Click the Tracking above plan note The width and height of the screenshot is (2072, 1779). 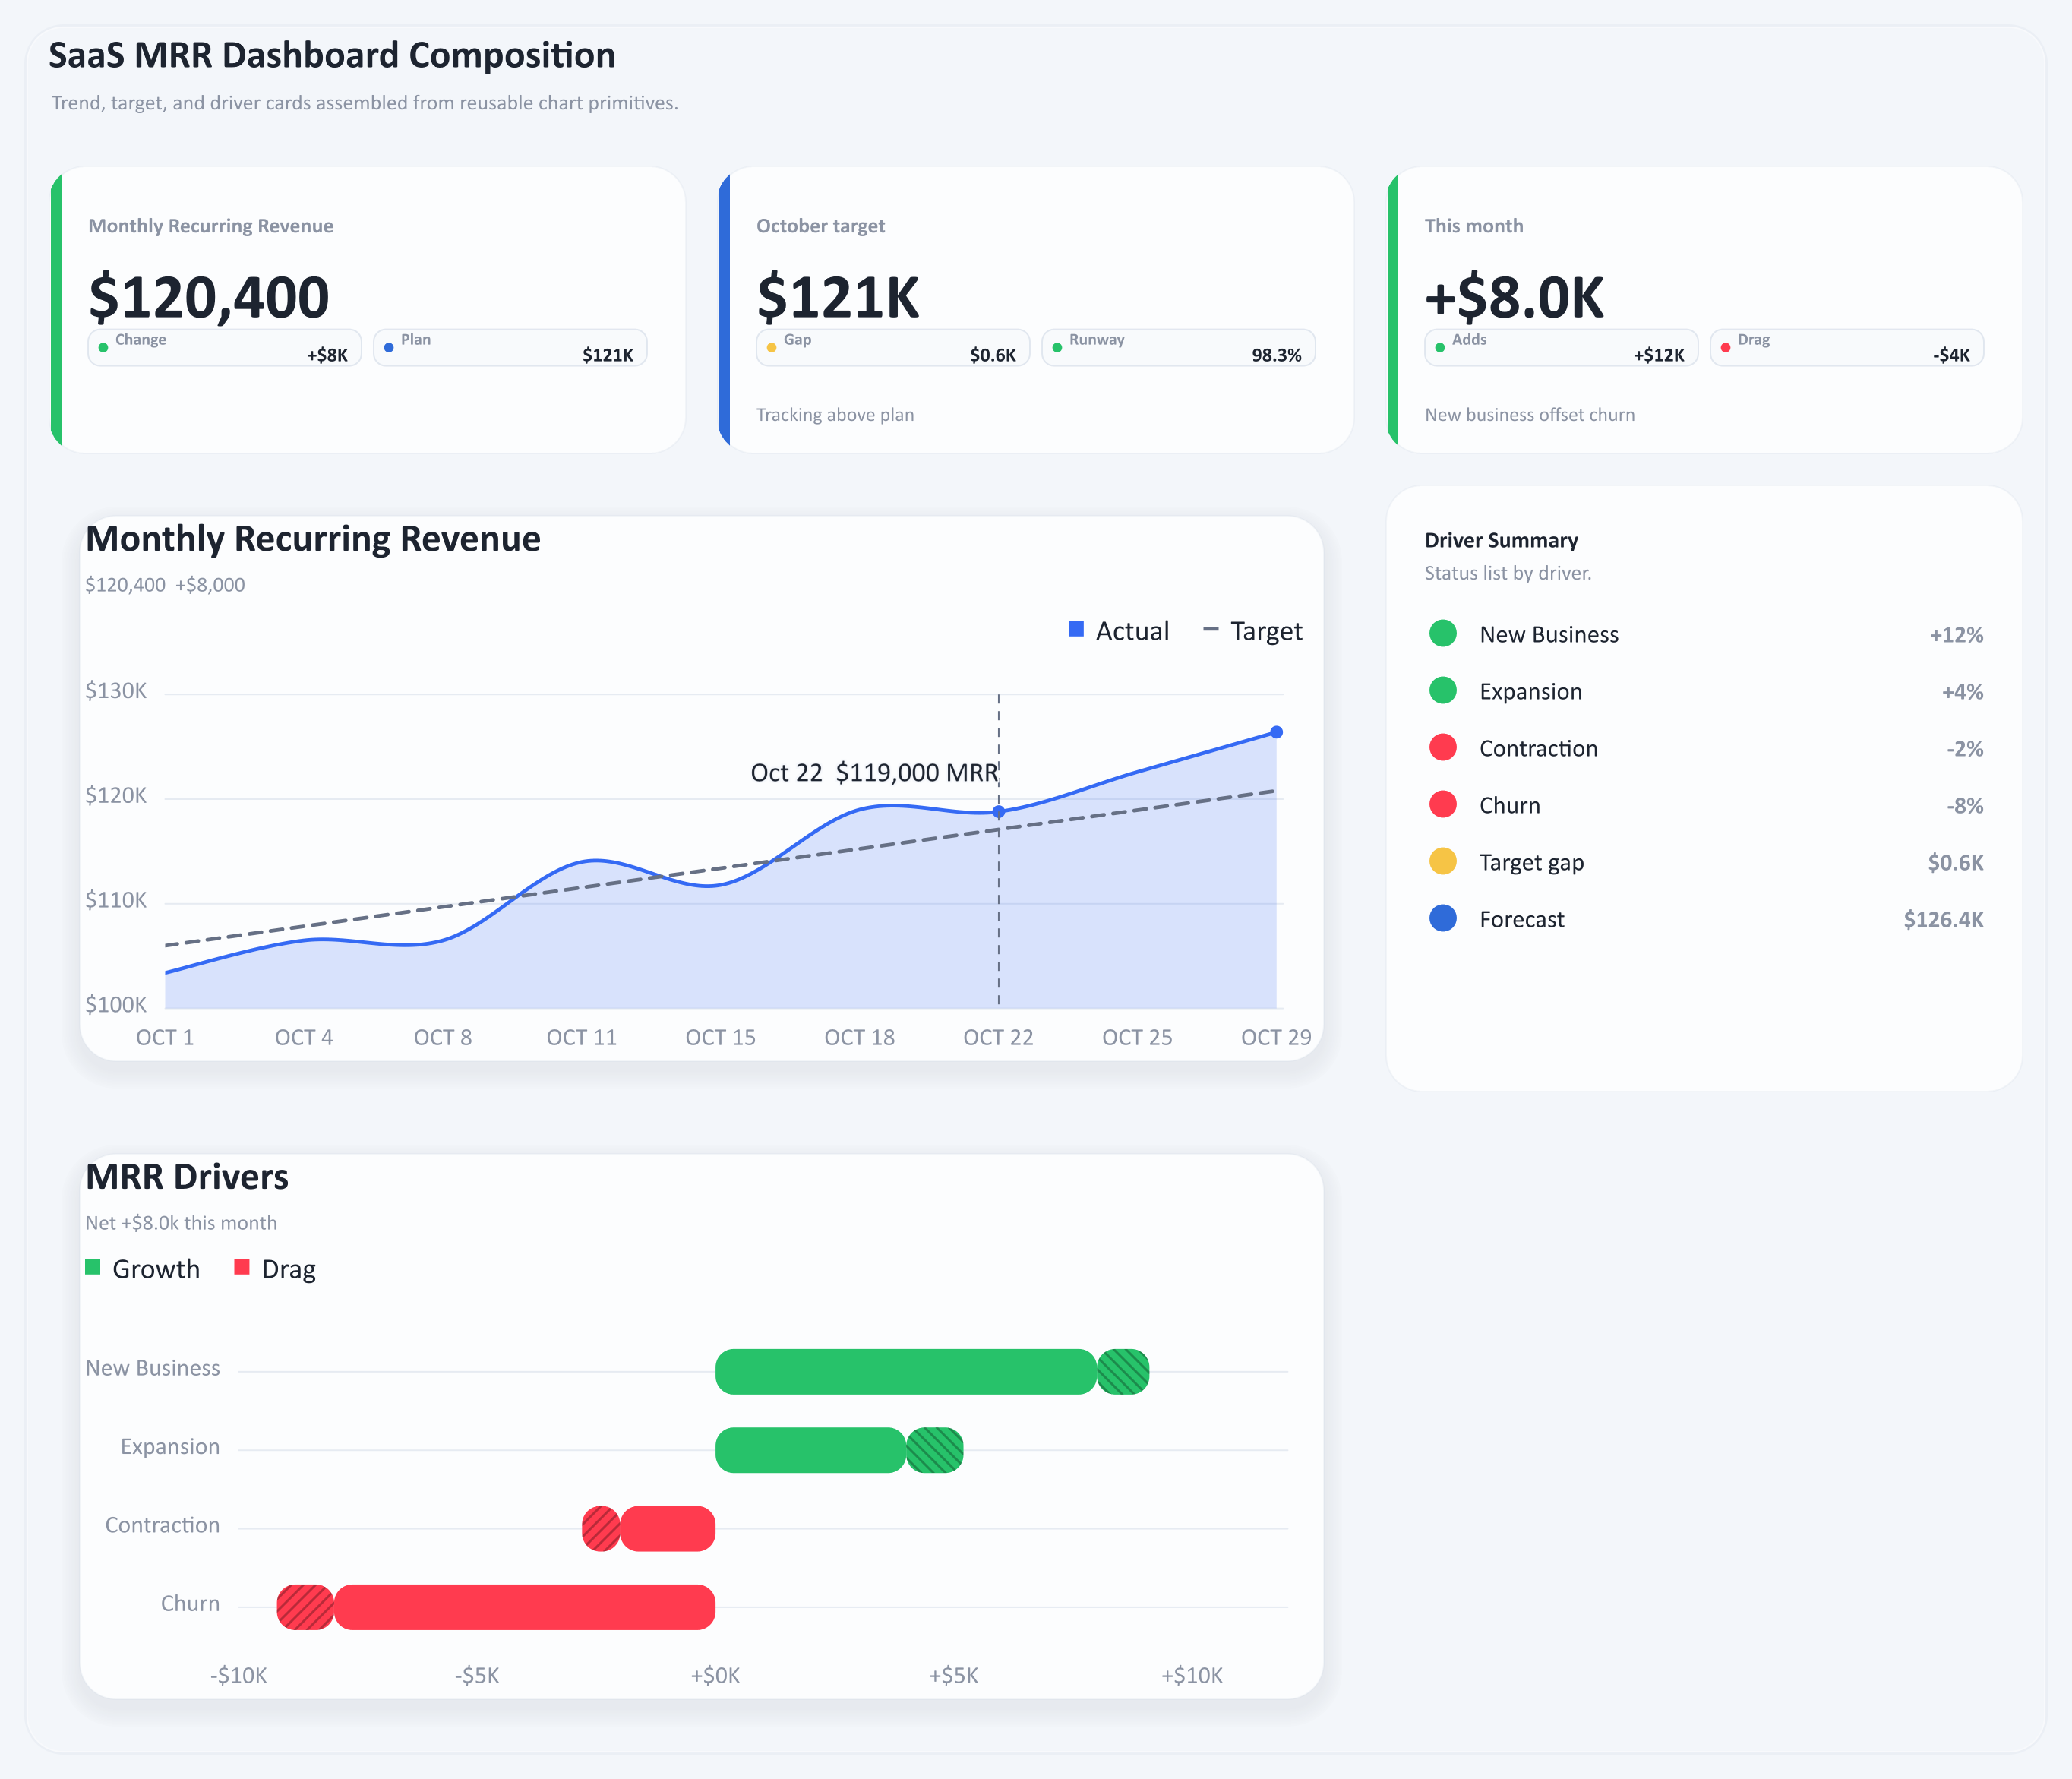tap(835, 414)
